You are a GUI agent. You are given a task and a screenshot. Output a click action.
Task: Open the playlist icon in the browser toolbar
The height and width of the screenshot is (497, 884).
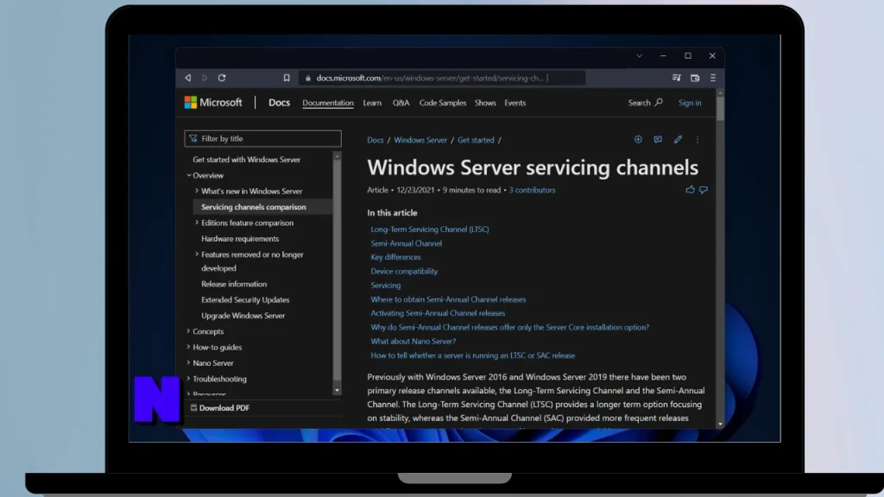pos(677,78)
